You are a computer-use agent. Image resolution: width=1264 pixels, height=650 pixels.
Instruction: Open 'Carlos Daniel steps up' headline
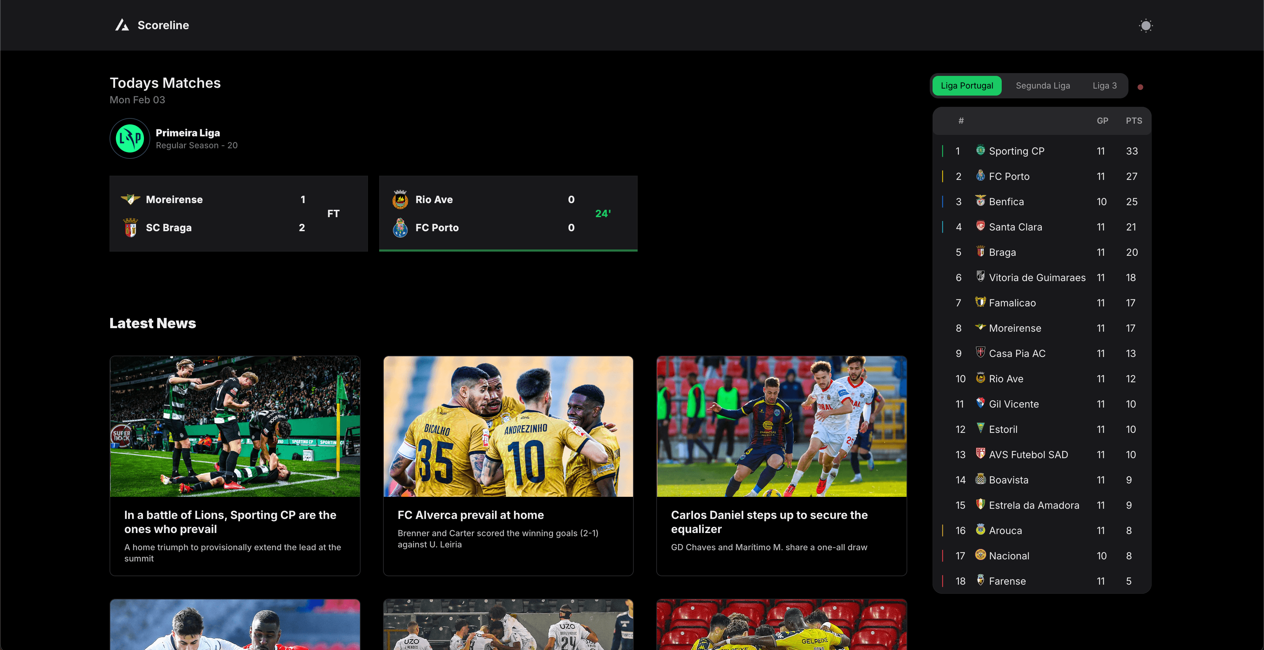tap(769, 522)
